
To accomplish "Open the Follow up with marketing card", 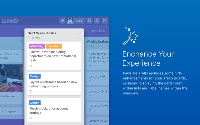I will click(x=54, y=55).
